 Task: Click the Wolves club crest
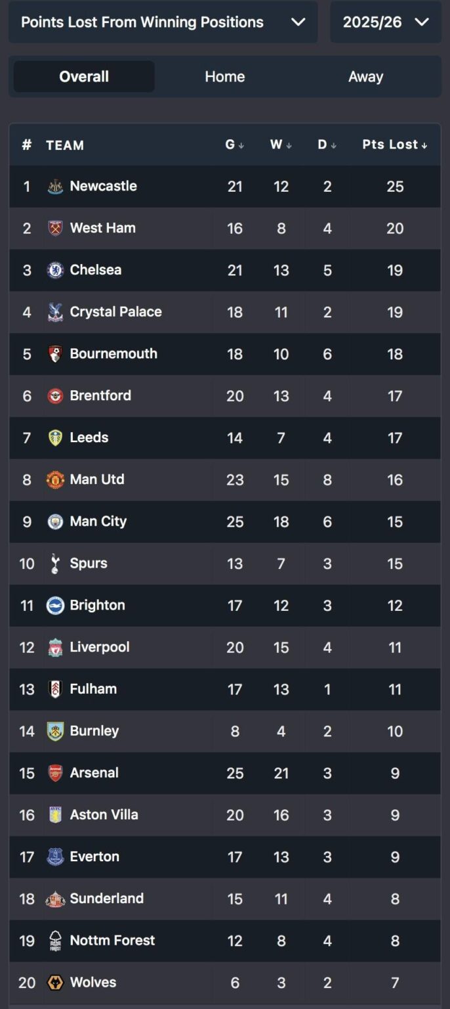click(x=56, y=983)
